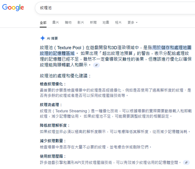Click the text 紋理池（Texture Pool）

coord(62,48)
